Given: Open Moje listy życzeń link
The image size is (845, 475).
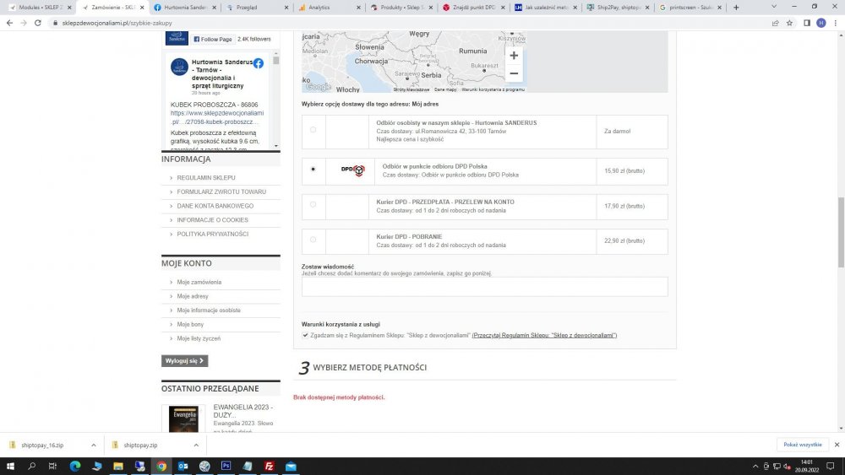Looking at the screenshot, I should point(199,338).
